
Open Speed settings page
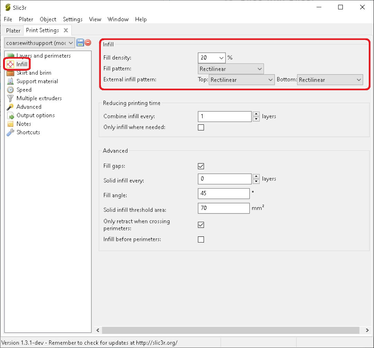pos(24,90)
